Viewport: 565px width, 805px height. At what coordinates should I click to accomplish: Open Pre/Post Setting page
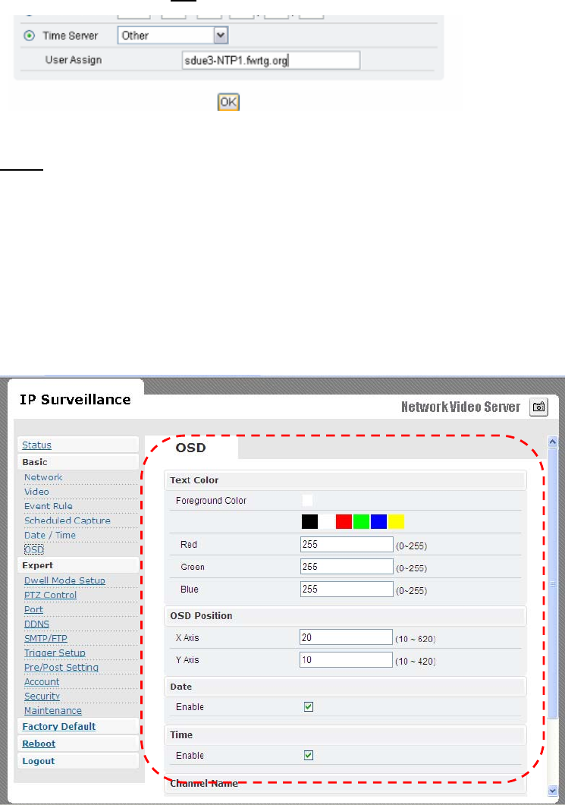click(61, 668)
